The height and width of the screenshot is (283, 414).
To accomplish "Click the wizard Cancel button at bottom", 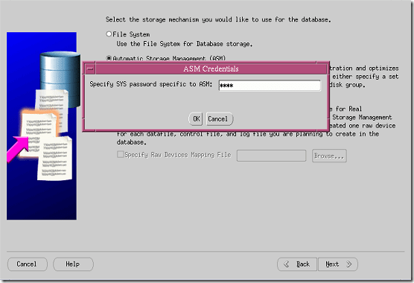I will click(x=28, y=264).
